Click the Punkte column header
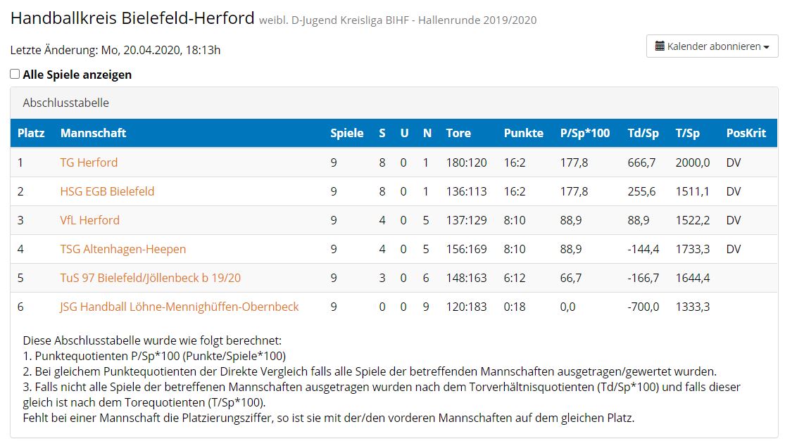The width and height of the screenshot is (804, 448). point(524,133)
